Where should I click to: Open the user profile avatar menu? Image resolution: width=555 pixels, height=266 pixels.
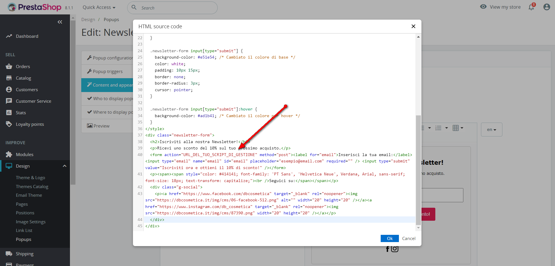pyautogui.click(x=546, y=7)
